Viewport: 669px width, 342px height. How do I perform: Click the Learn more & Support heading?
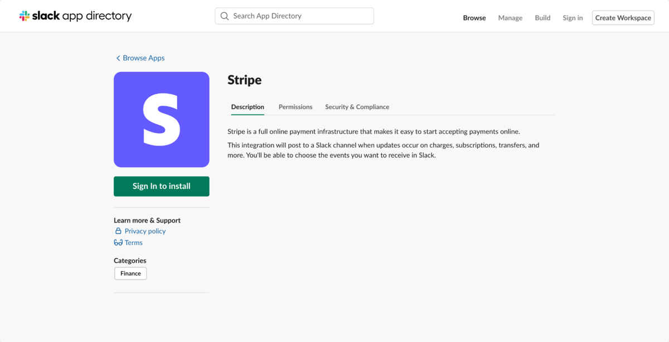click(x=147, y=221)
